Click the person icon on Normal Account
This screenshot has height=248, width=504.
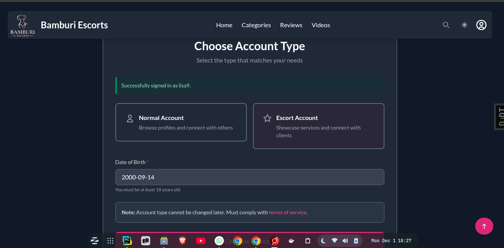pyautogui.click(x=130, y=118)
